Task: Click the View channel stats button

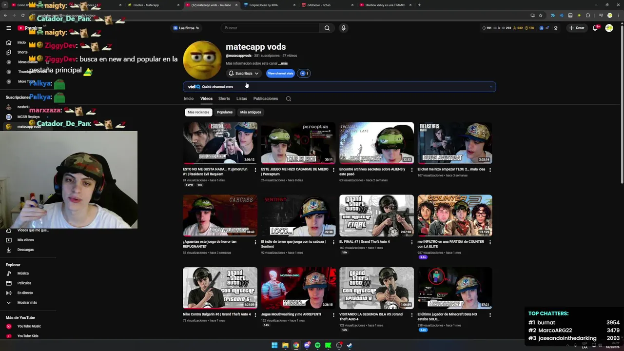Action: coord(280,73)
